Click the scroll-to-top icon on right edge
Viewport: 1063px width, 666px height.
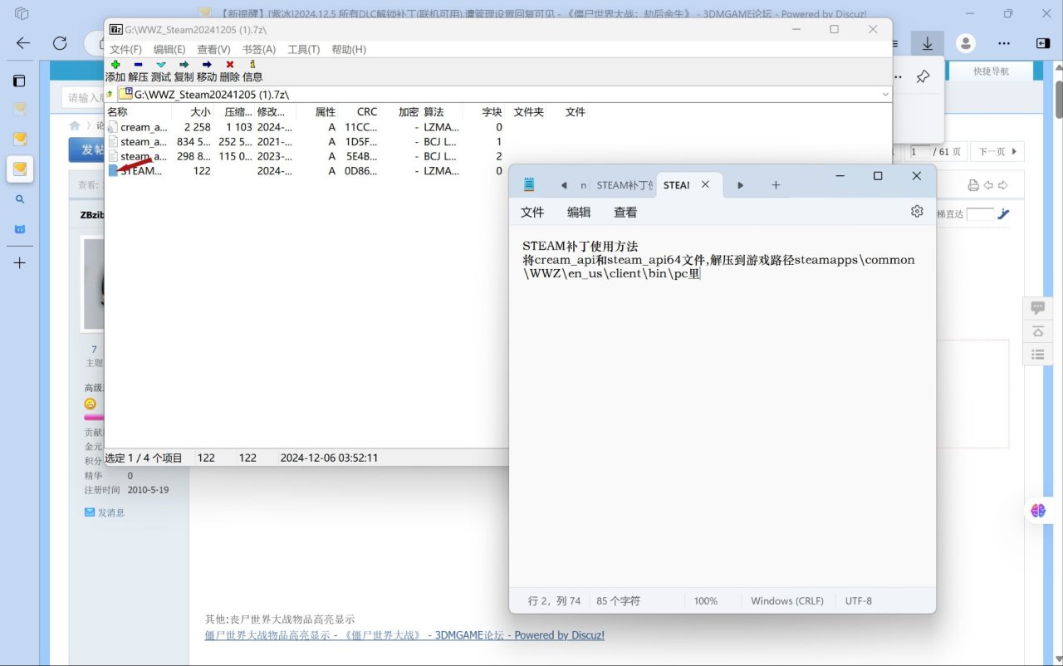tap(1037, 331)
